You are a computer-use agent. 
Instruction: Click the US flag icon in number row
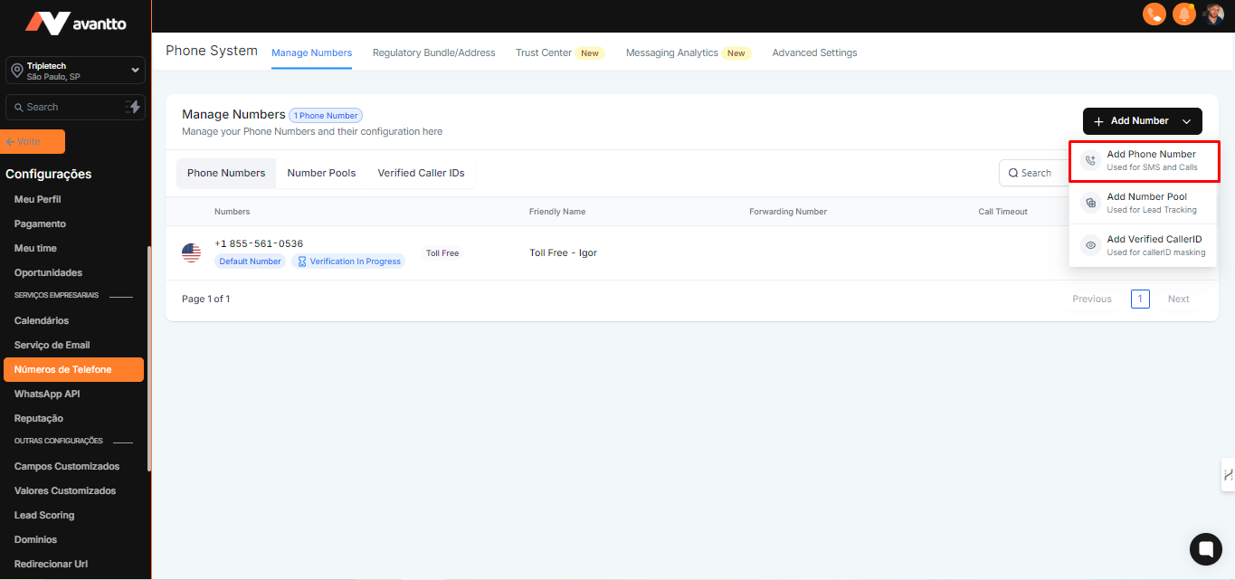tap(191, 253)
